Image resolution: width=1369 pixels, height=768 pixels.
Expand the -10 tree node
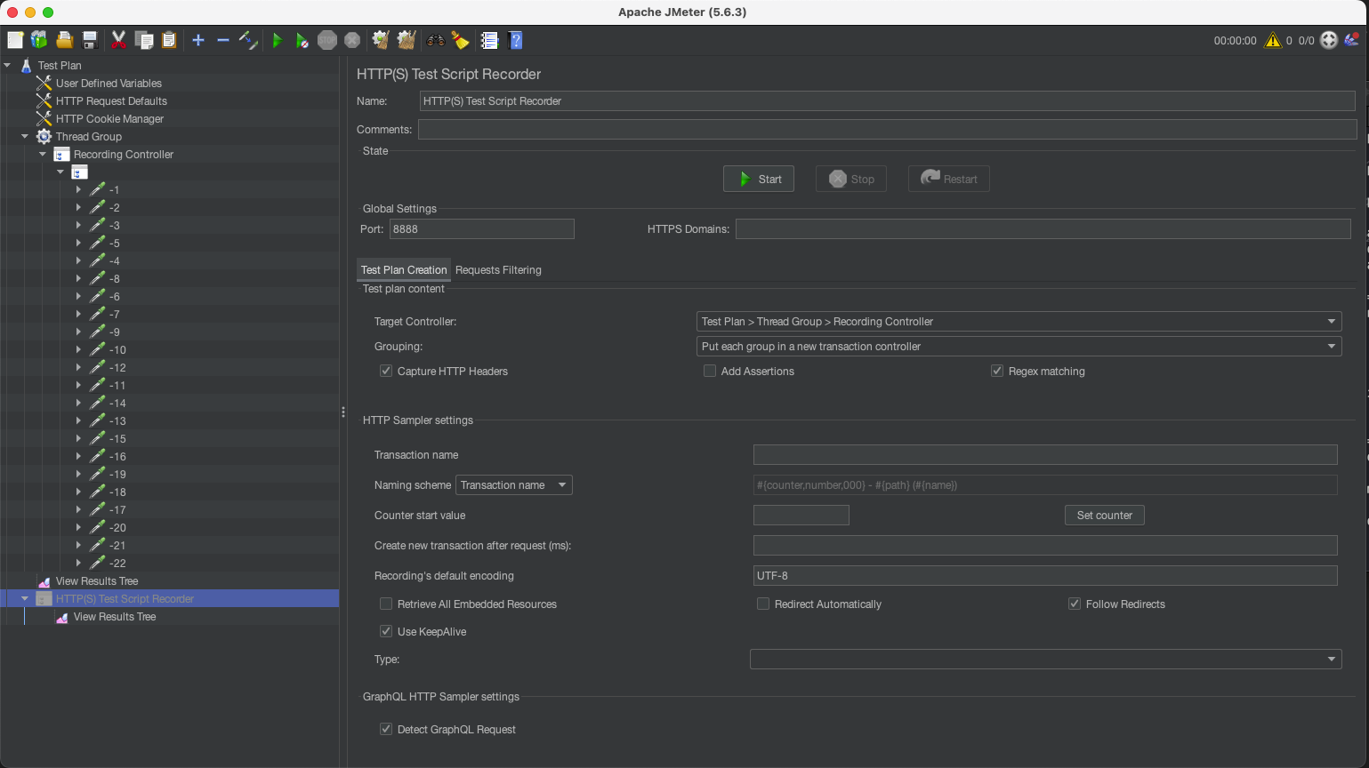[78, 349]
